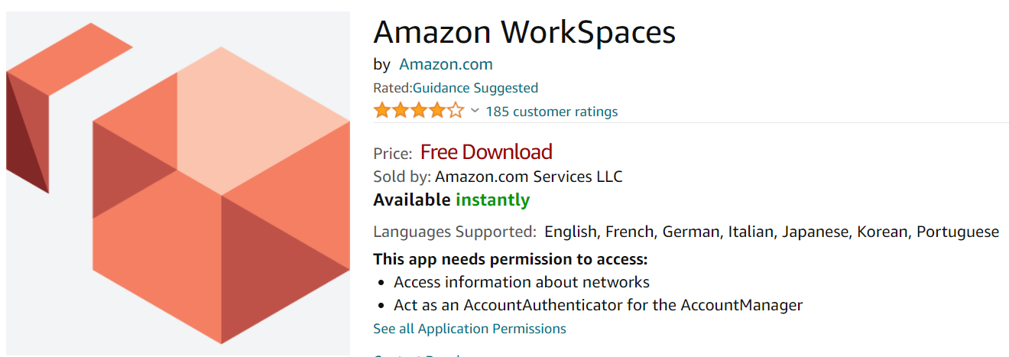Screen dimensions: 1009x357
Task: Click the first filled orange star
Action: (x=381, y=111)
